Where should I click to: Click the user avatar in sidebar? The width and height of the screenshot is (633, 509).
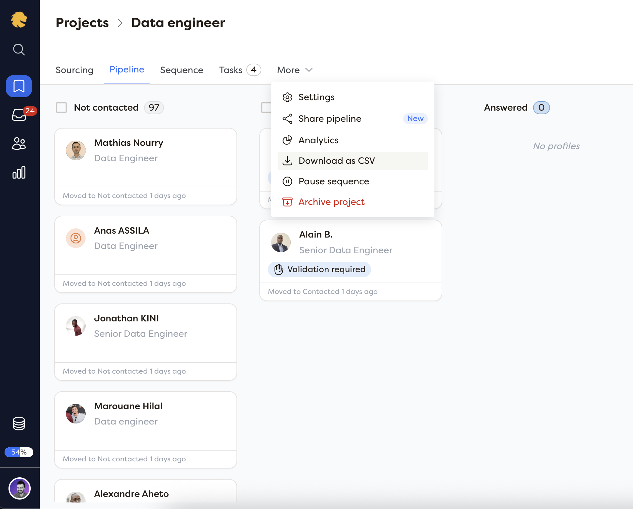coord(20,488)
